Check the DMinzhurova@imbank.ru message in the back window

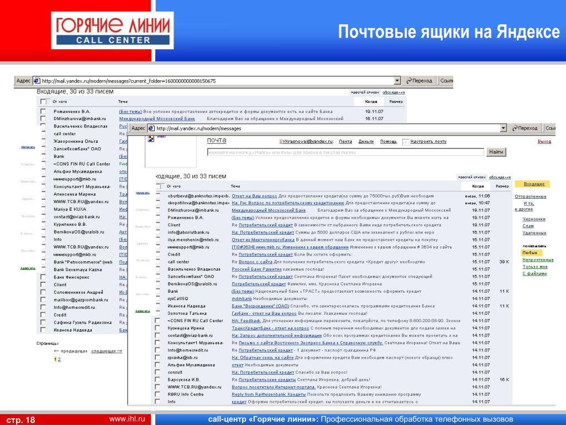43,118
